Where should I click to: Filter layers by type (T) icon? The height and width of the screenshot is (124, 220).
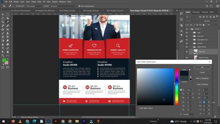pos(207,17)
